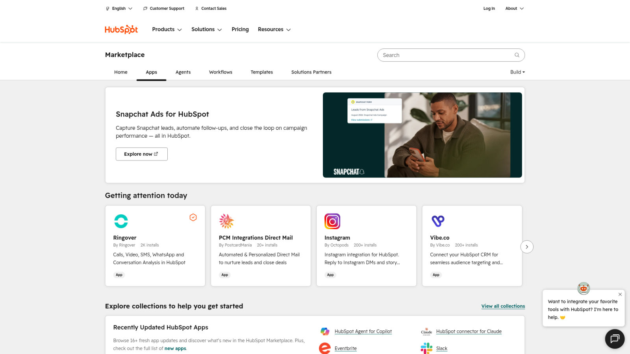The width and height of the screenshot is (630, 354).
Task: Open HubSpot connector for Claude link
Action: pos(469,332)
